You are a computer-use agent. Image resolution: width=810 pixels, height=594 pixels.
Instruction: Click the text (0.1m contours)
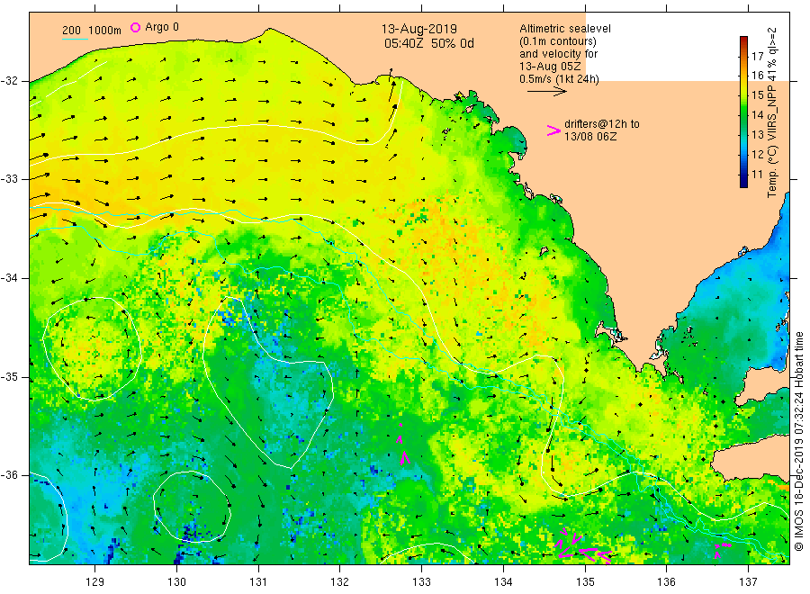(x=557, y=41)
